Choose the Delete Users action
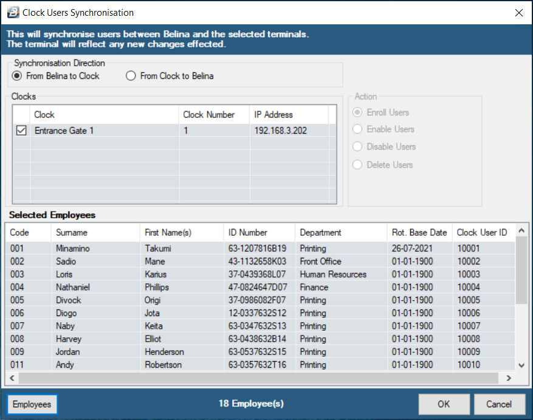Screen dimensions: 533x420 click(x=383, y=165)
